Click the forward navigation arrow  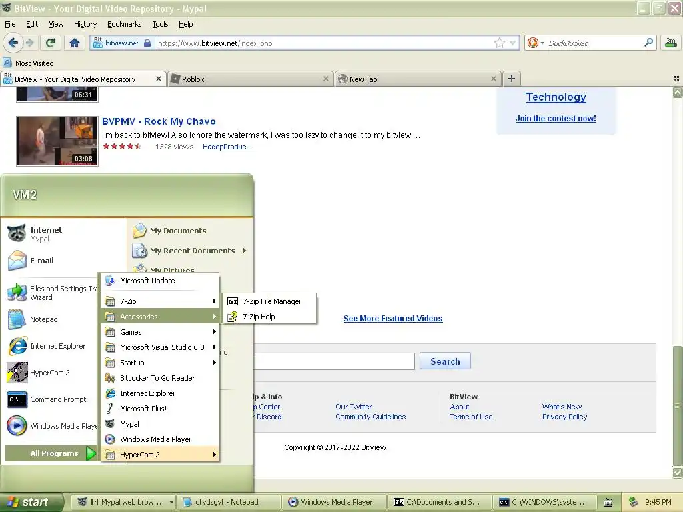[29, 43]
